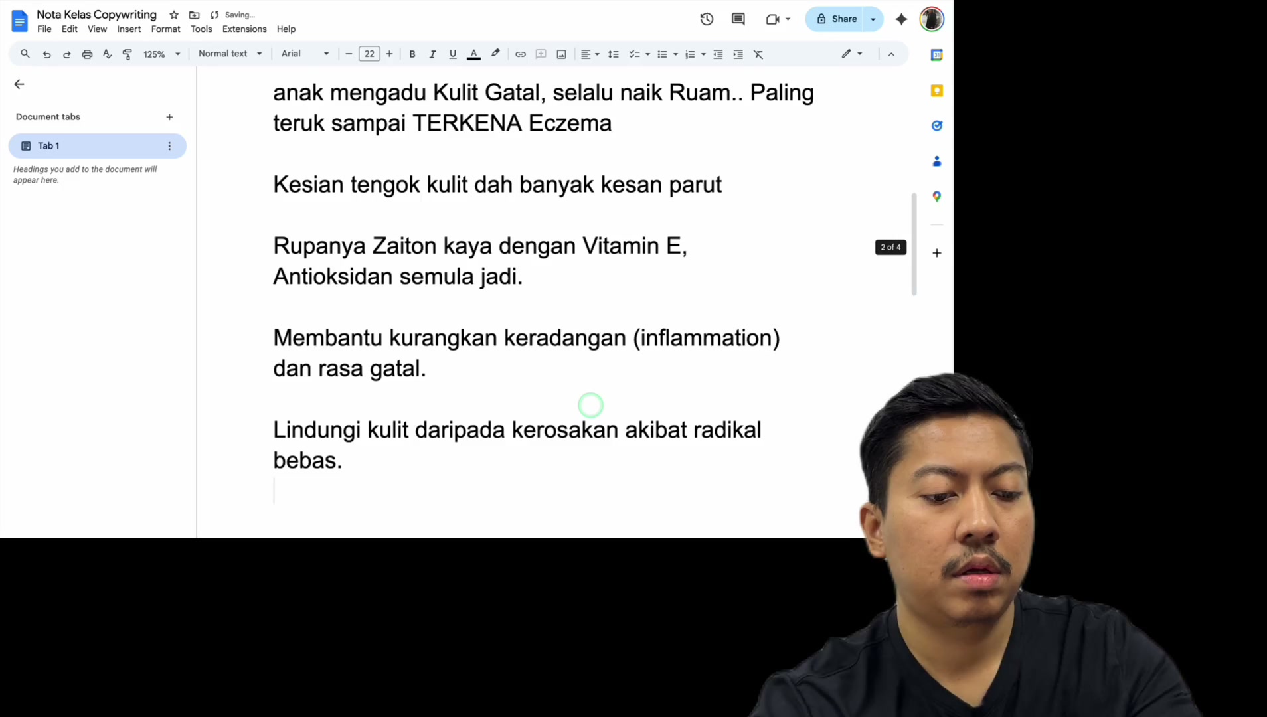Open the Gemini sparkle assistant
The width and height of the screenshot is (1267, 717).
point(901,19)
